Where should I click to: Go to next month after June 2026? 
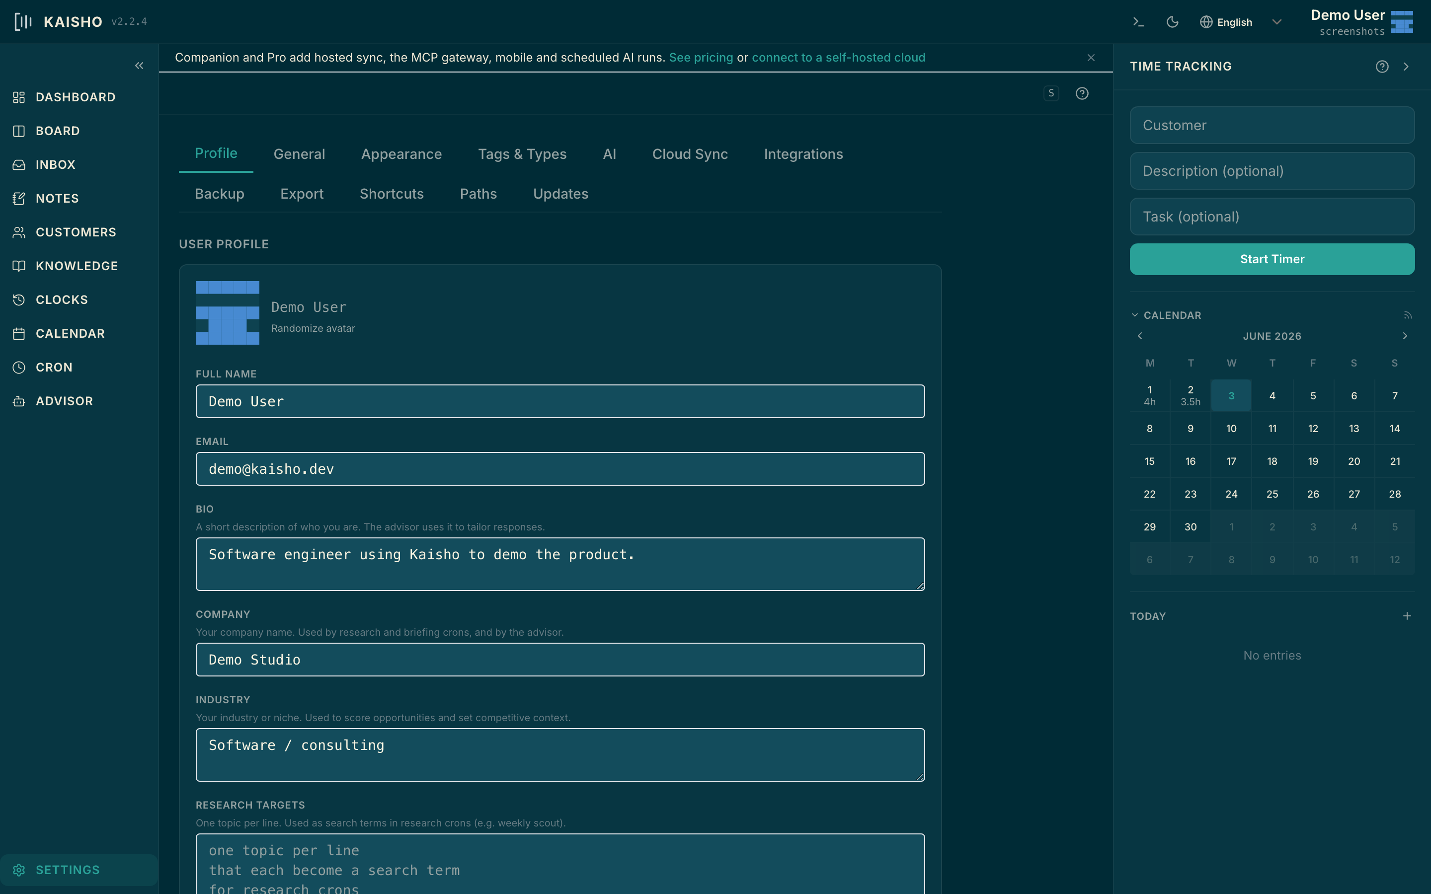tap(1405, 336)
